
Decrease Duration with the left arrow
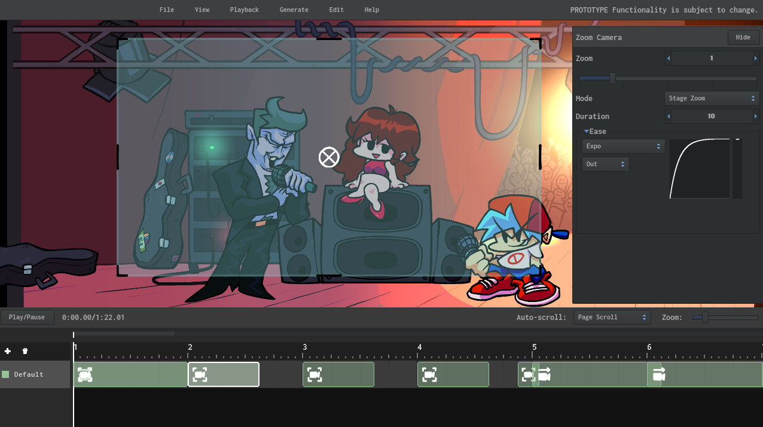[669, 117]
